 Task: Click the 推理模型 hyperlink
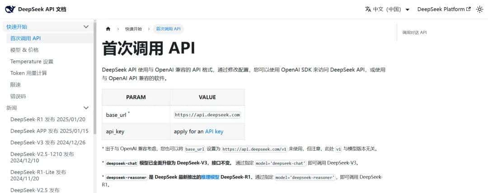(x=210, y=177)
